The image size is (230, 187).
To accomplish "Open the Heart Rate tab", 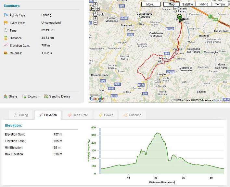I will pos(78,115).
